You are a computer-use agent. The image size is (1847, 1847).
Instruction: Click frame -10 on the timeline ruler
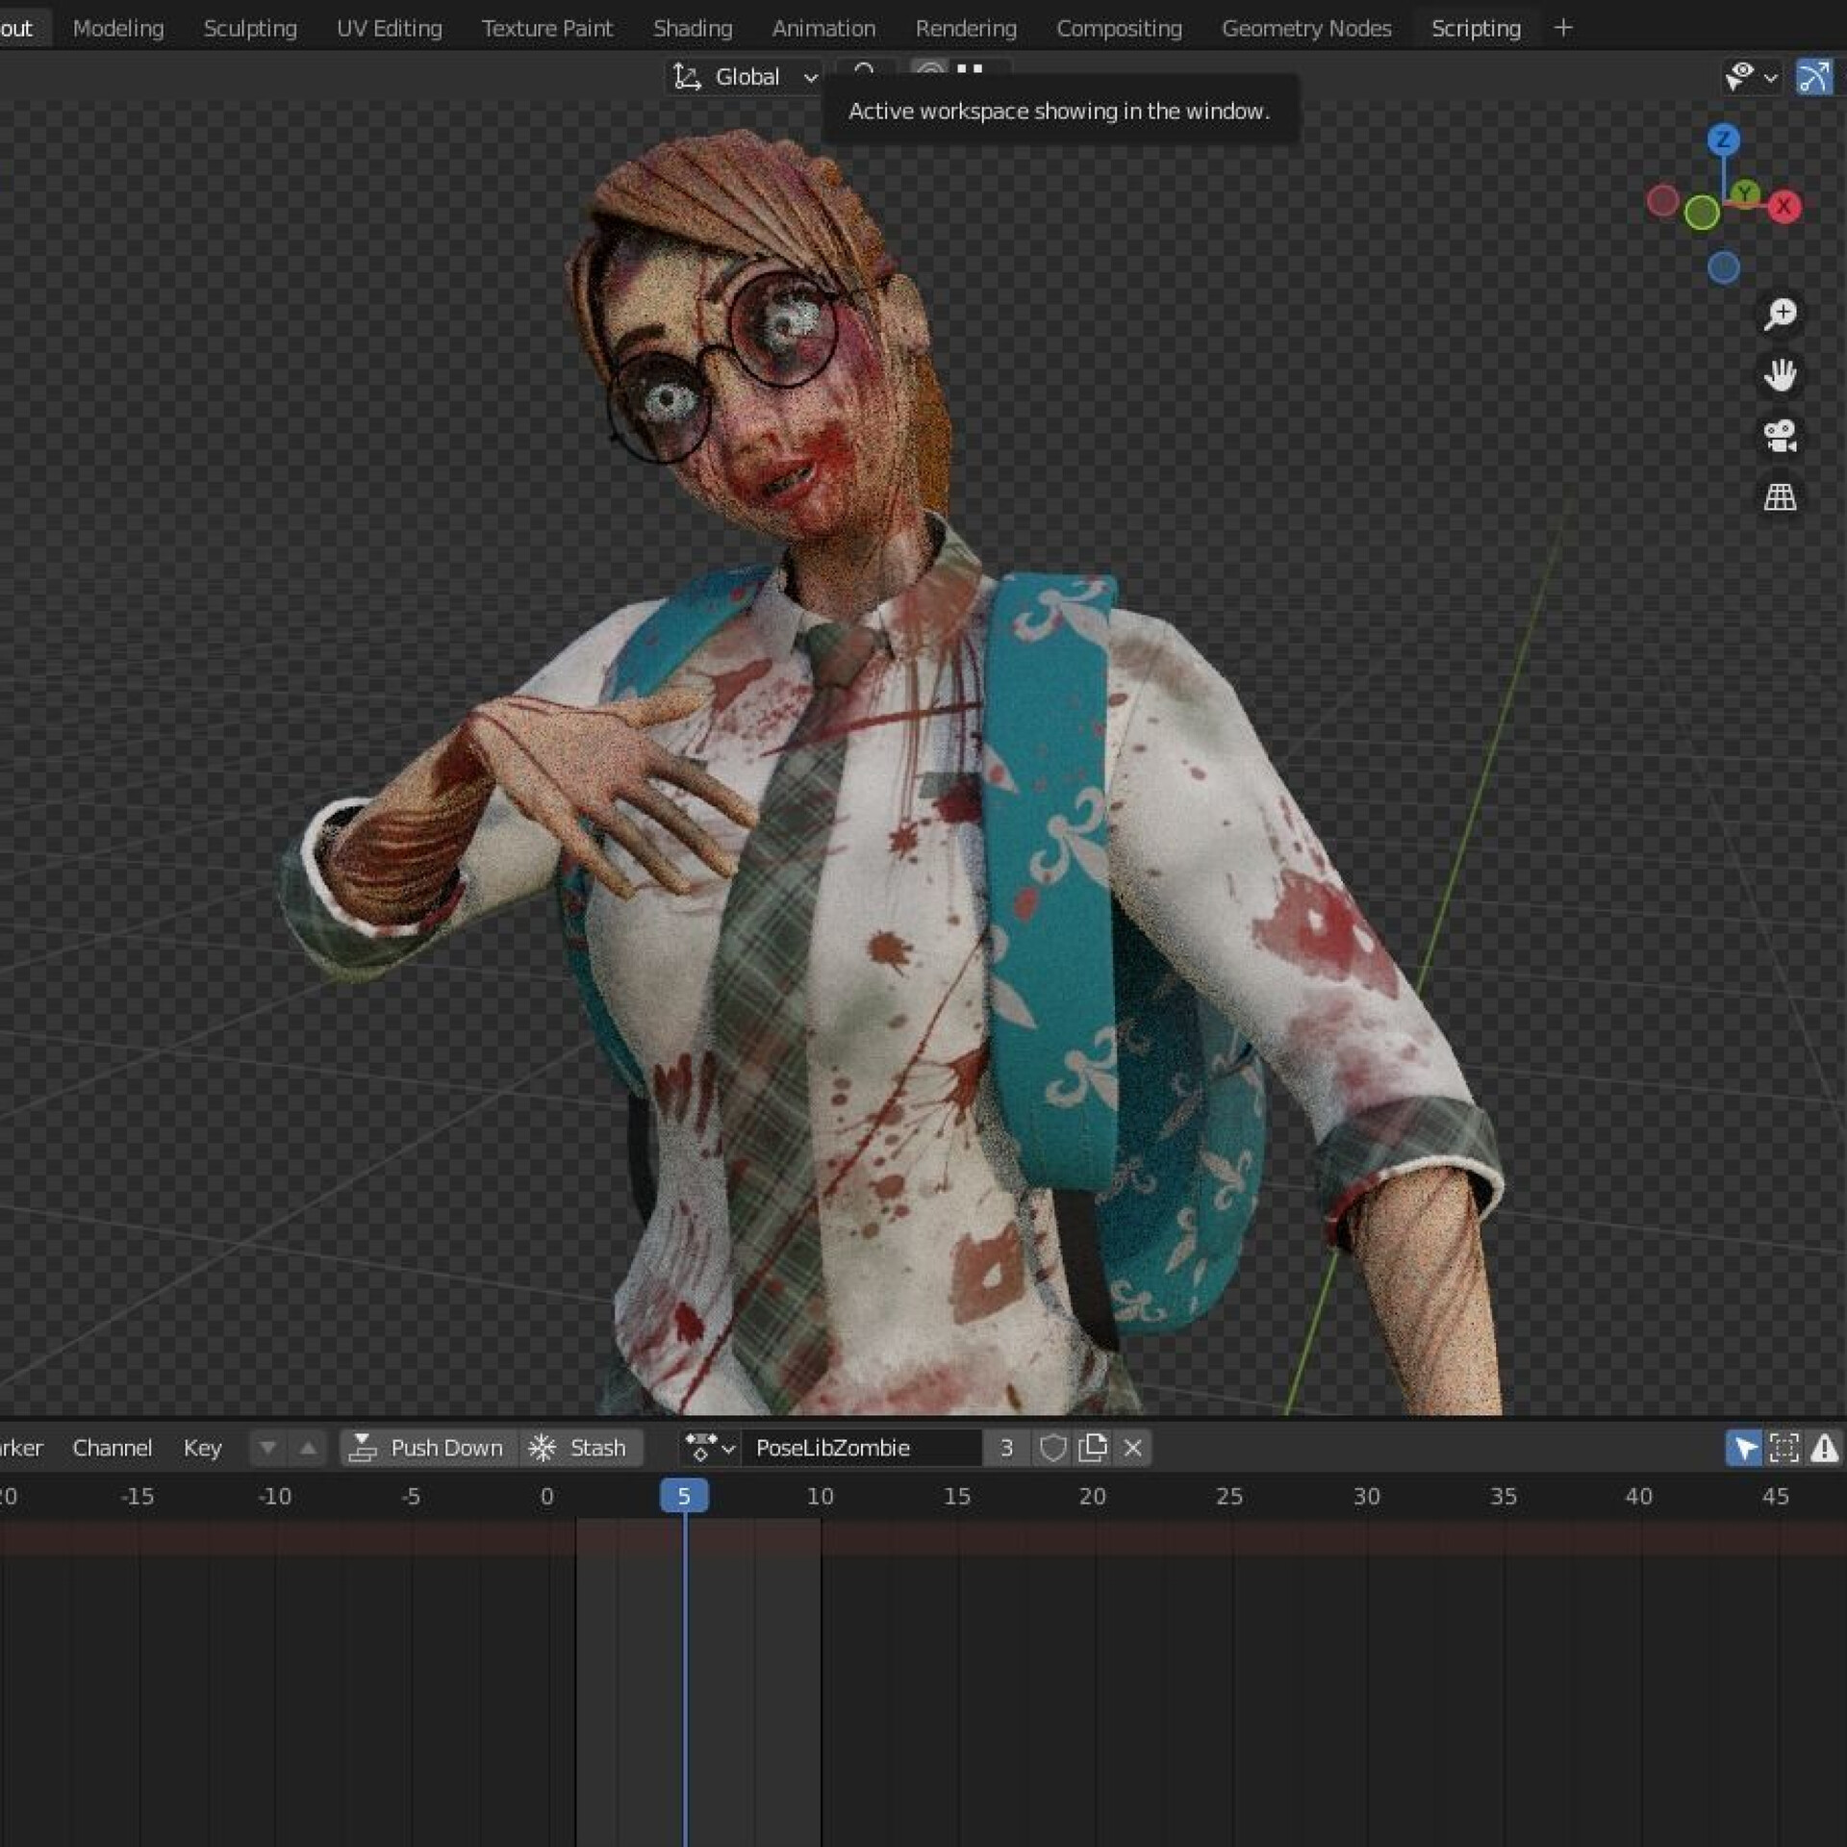pos(274,1496)
